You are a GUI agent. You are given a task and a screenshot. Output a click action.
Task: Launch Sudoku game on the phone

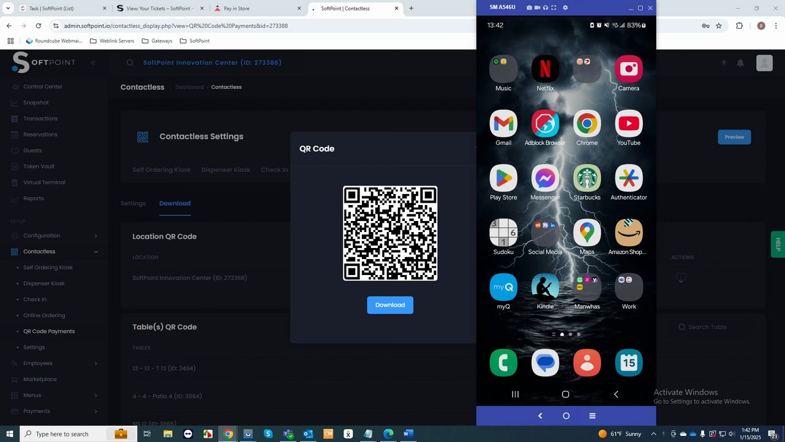pos(504,233)
